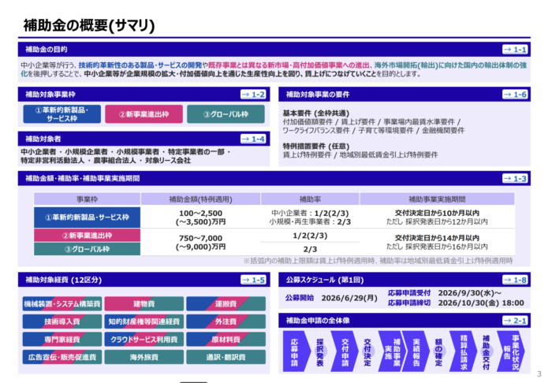Click the 精算払請求 process arrow
The width and height of the screenshot is (552, 383).
tap(464, 351)
